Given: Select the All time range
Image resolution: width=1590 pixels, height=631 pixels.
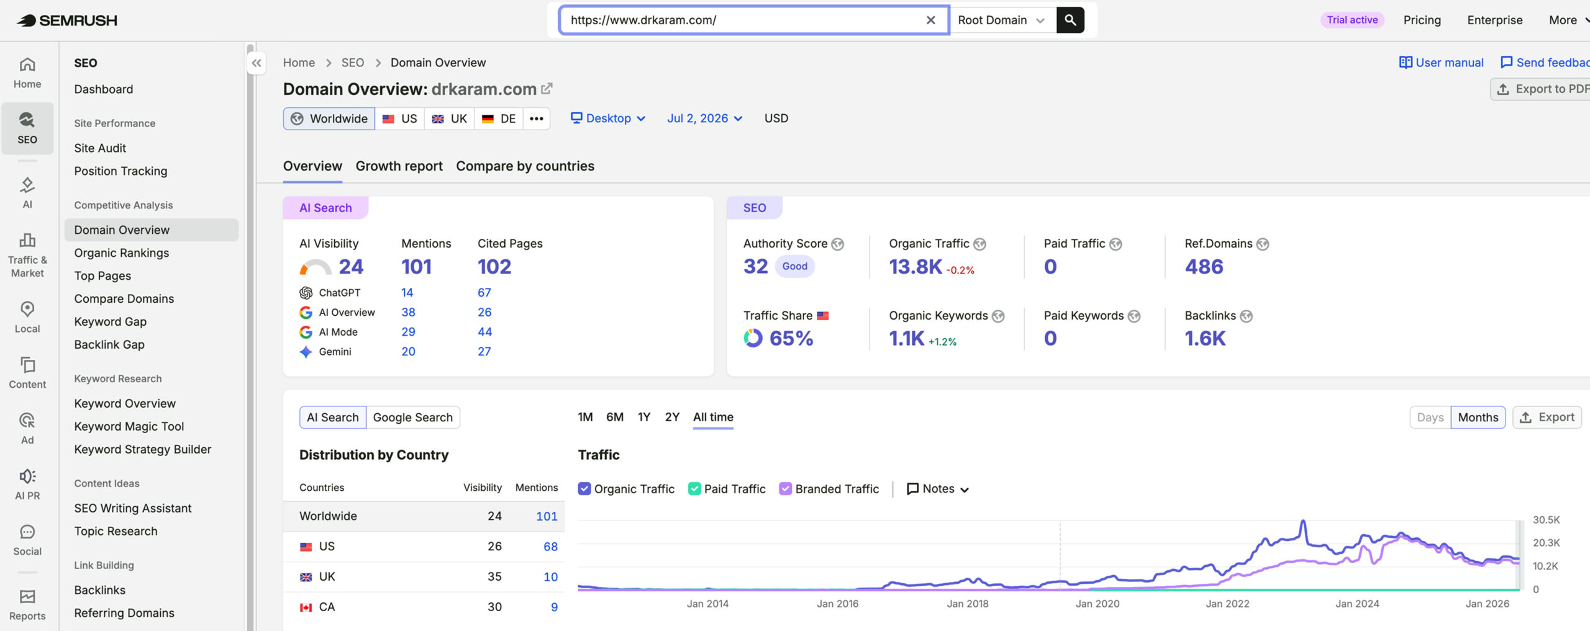Looking at the screenshot, I should click(x=713, y=417).
